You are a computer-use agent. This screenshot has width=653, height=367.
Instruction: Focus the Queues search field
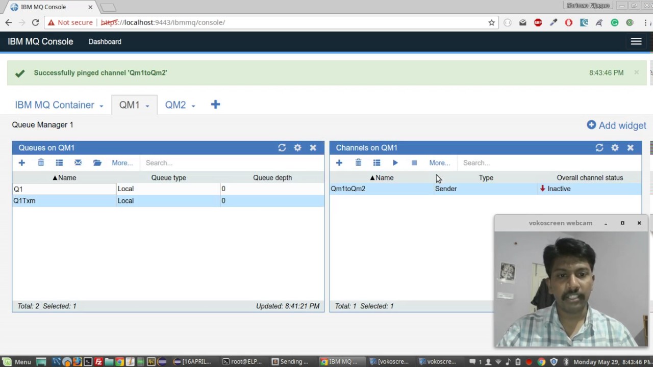tap(232, 163)
